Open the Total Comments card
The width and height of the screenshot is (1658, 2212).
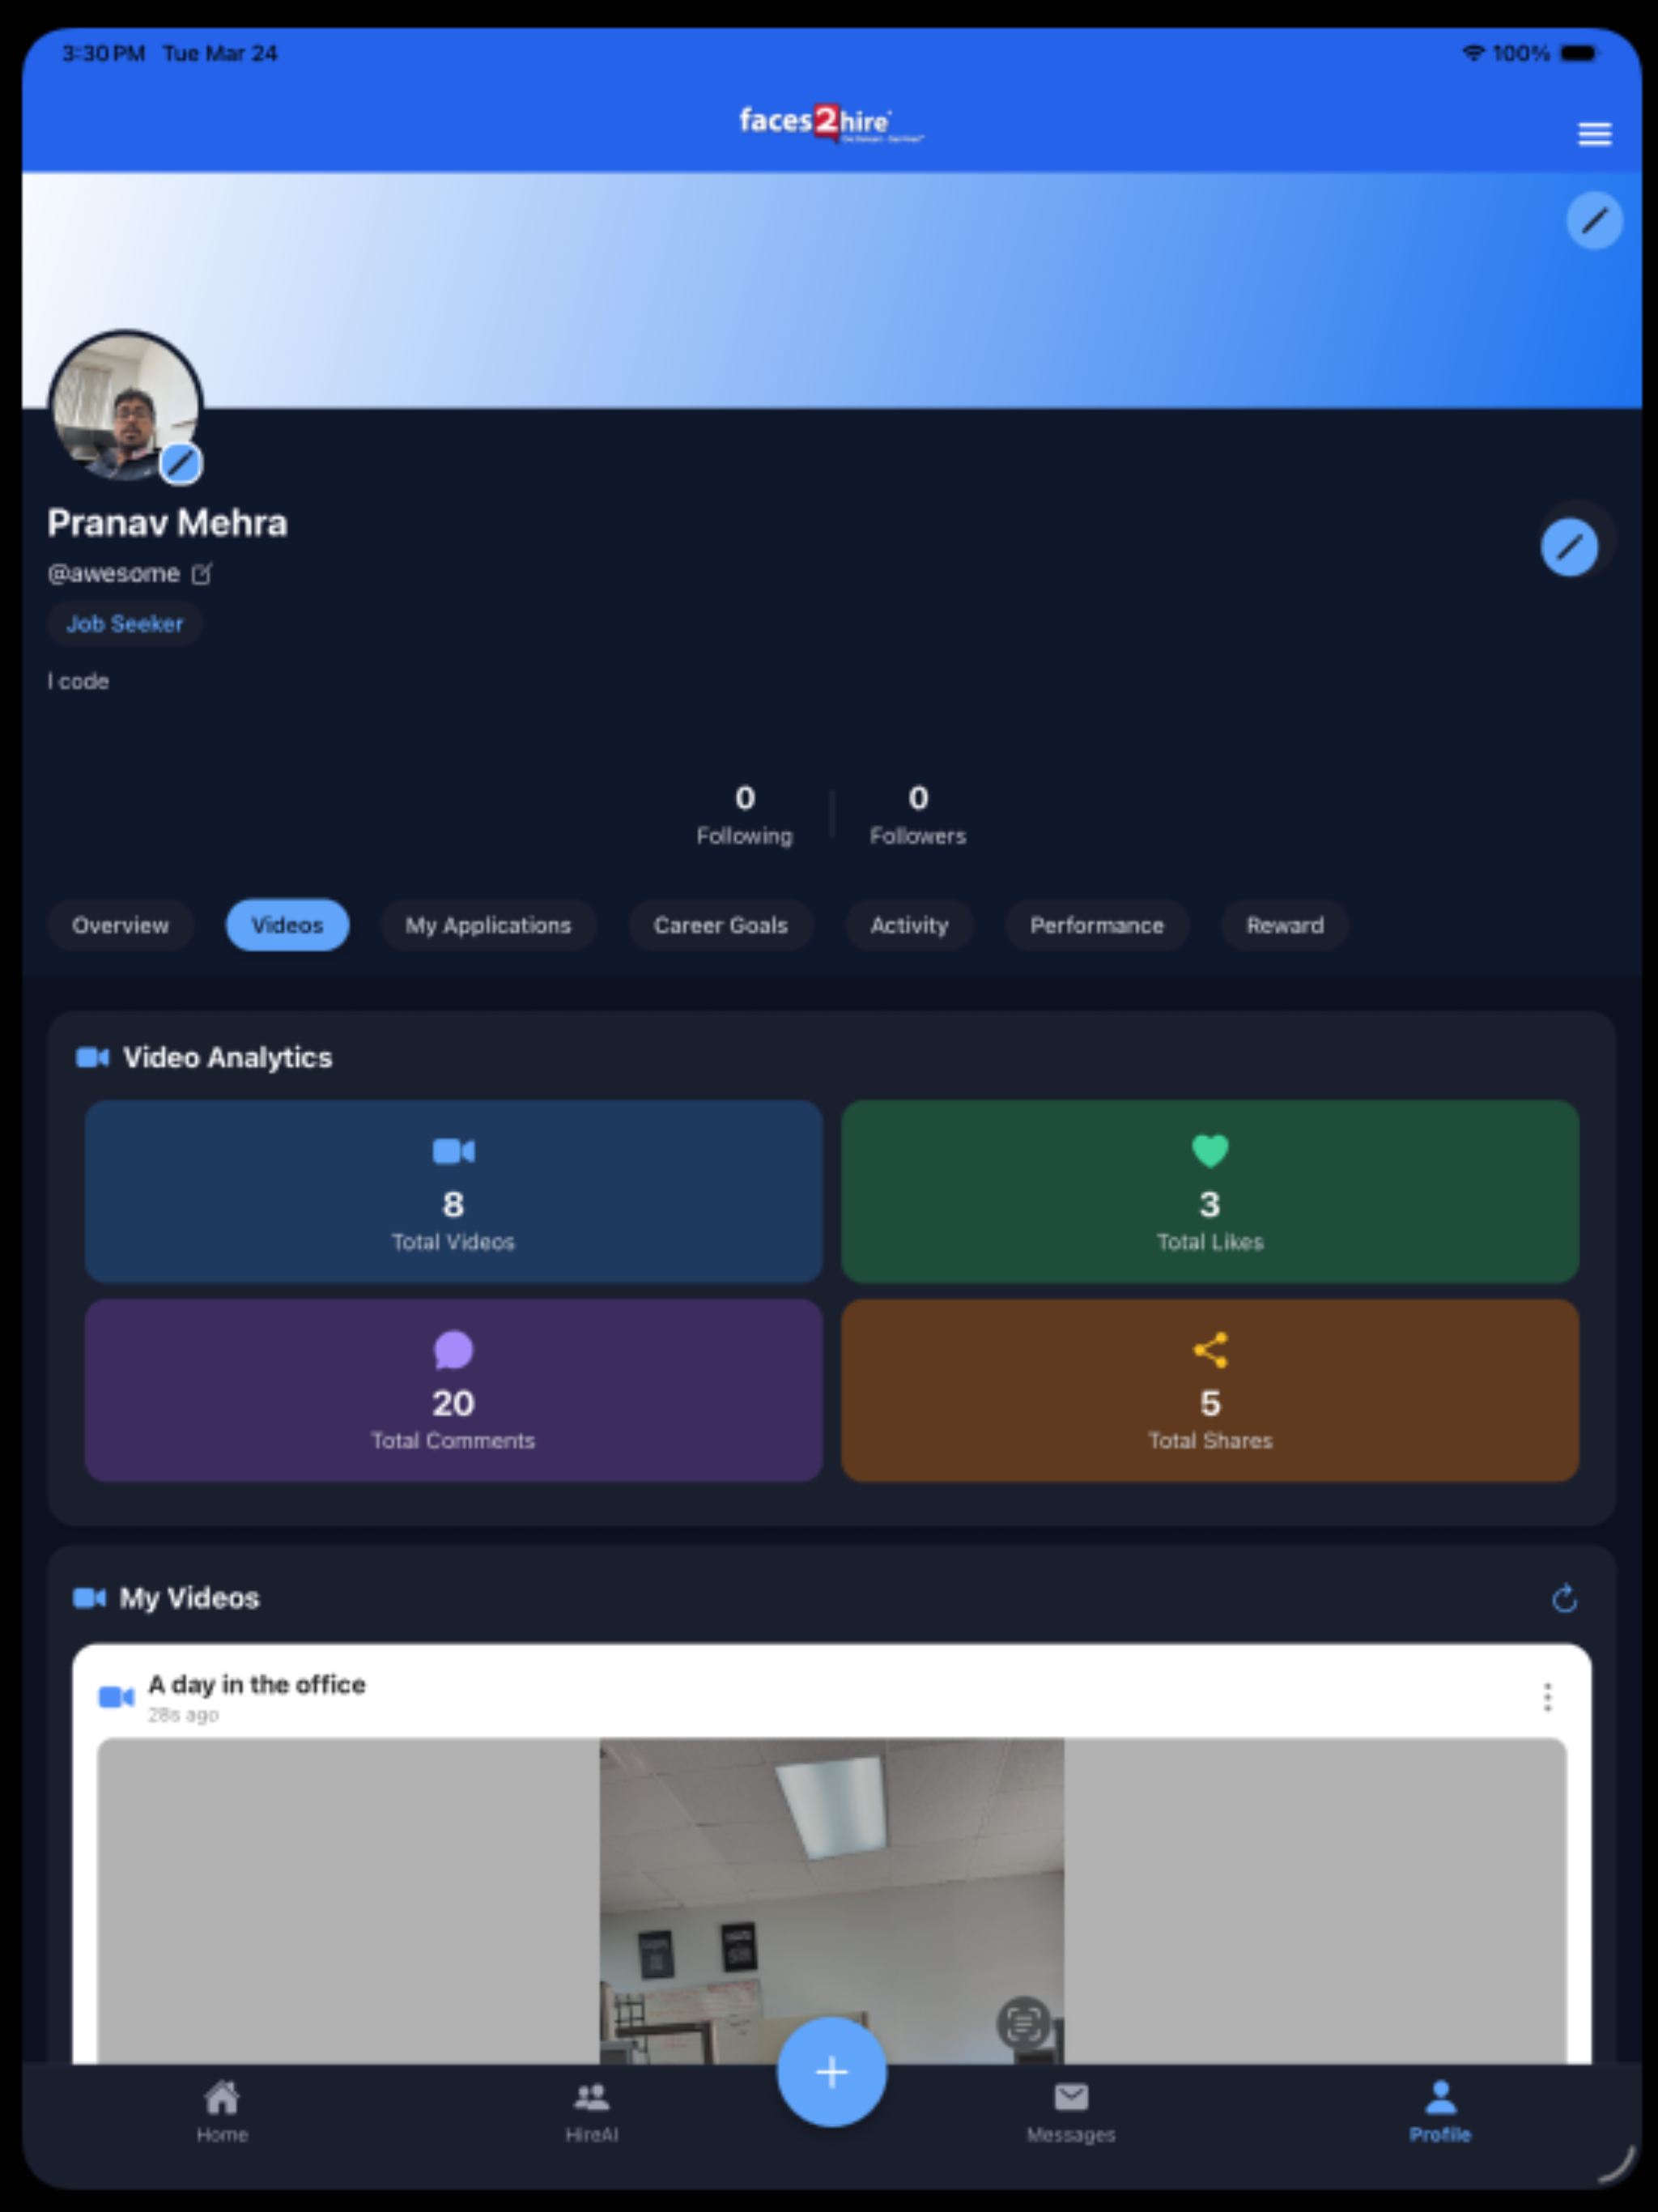(453, 1390)
